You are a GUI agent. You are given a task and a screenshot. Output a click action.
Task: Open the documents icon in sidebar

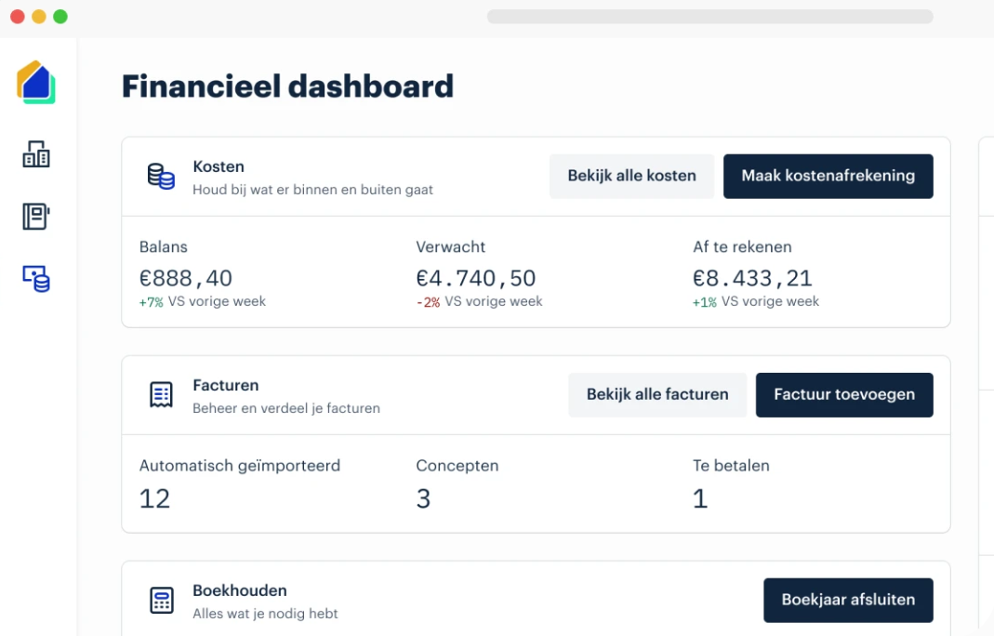[x=36, y=217]
